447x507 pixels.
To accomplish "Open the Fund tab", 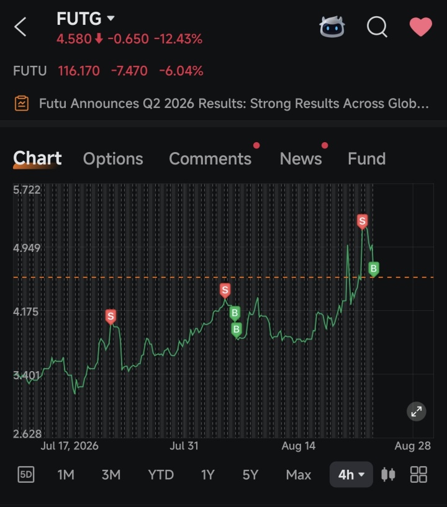I will coord(366,159).
